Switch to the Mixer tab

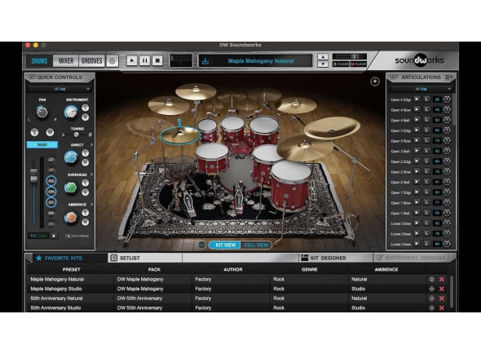coord(66,61)
